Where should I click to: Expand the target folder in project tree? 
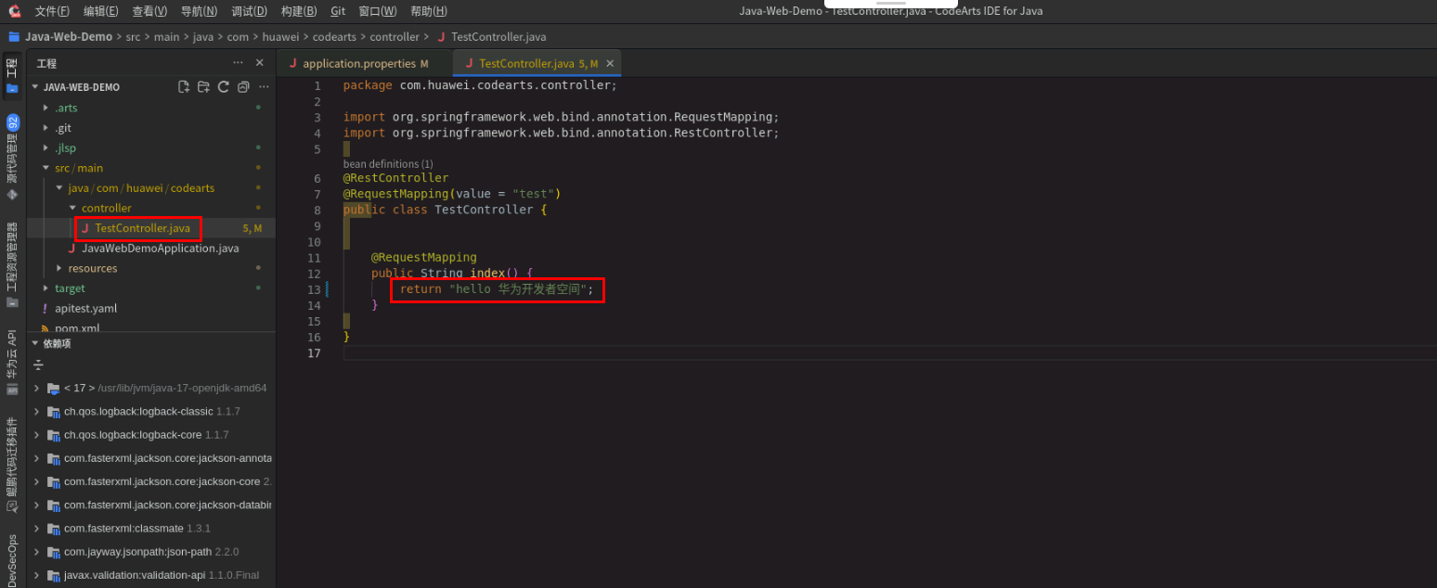[x=45, y=288]
